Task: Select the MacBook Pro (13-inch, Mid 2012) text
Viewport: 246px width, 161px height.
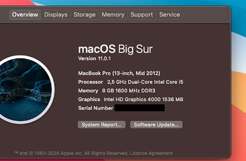Action: (x=119, y=73)
